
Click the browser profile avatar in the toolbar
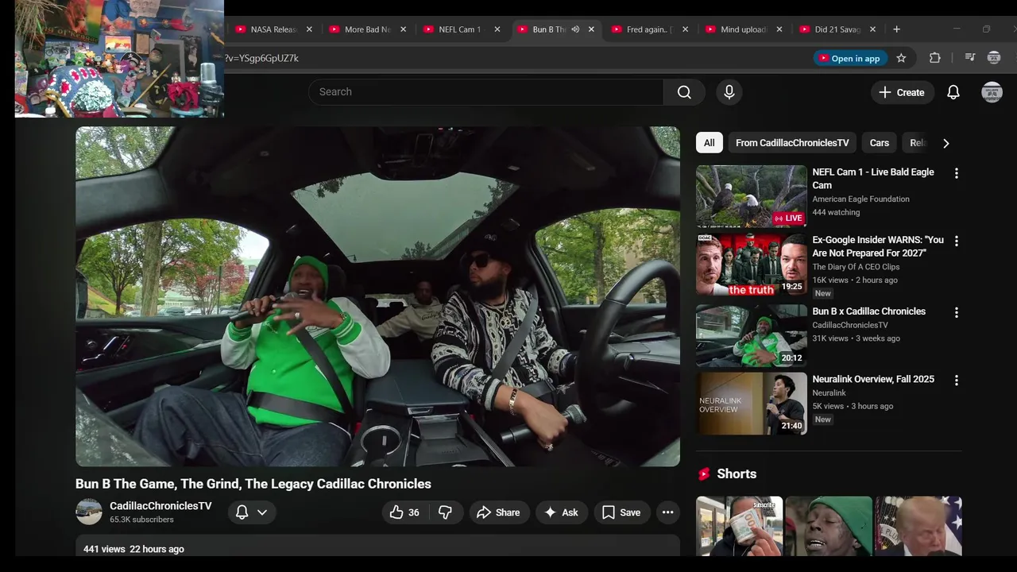(x=993, y=58)
